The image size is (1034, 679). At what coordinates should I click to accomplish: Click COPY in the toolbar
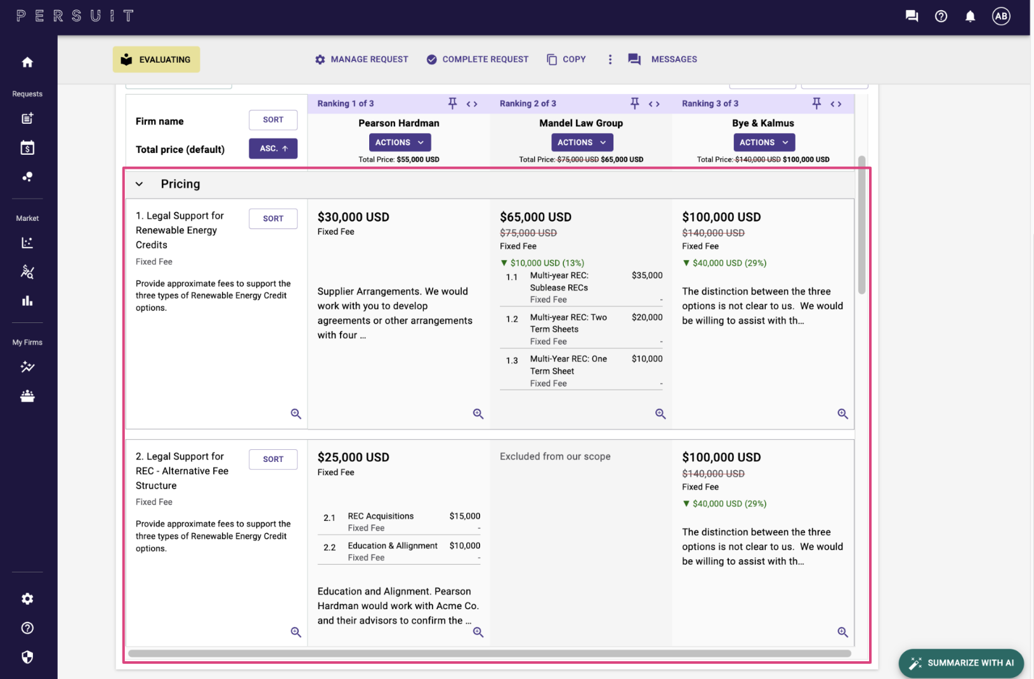point(566,60)
